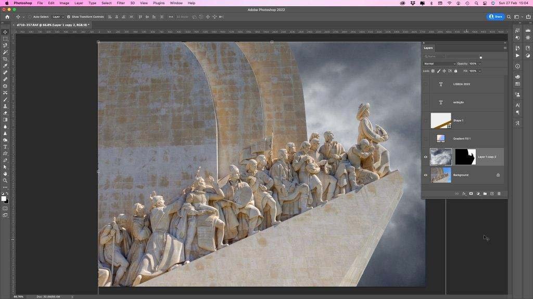Hide the Background layer
Viewport: 533px width, 299px height.
point(426,175)
